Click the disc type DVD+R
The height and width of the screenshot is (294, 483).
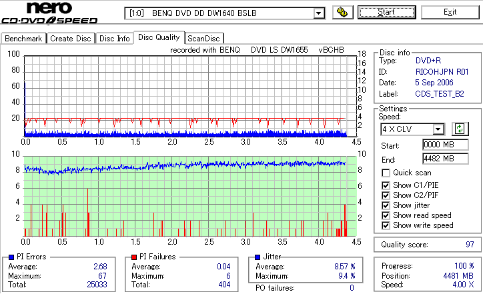tap(428, 61)
